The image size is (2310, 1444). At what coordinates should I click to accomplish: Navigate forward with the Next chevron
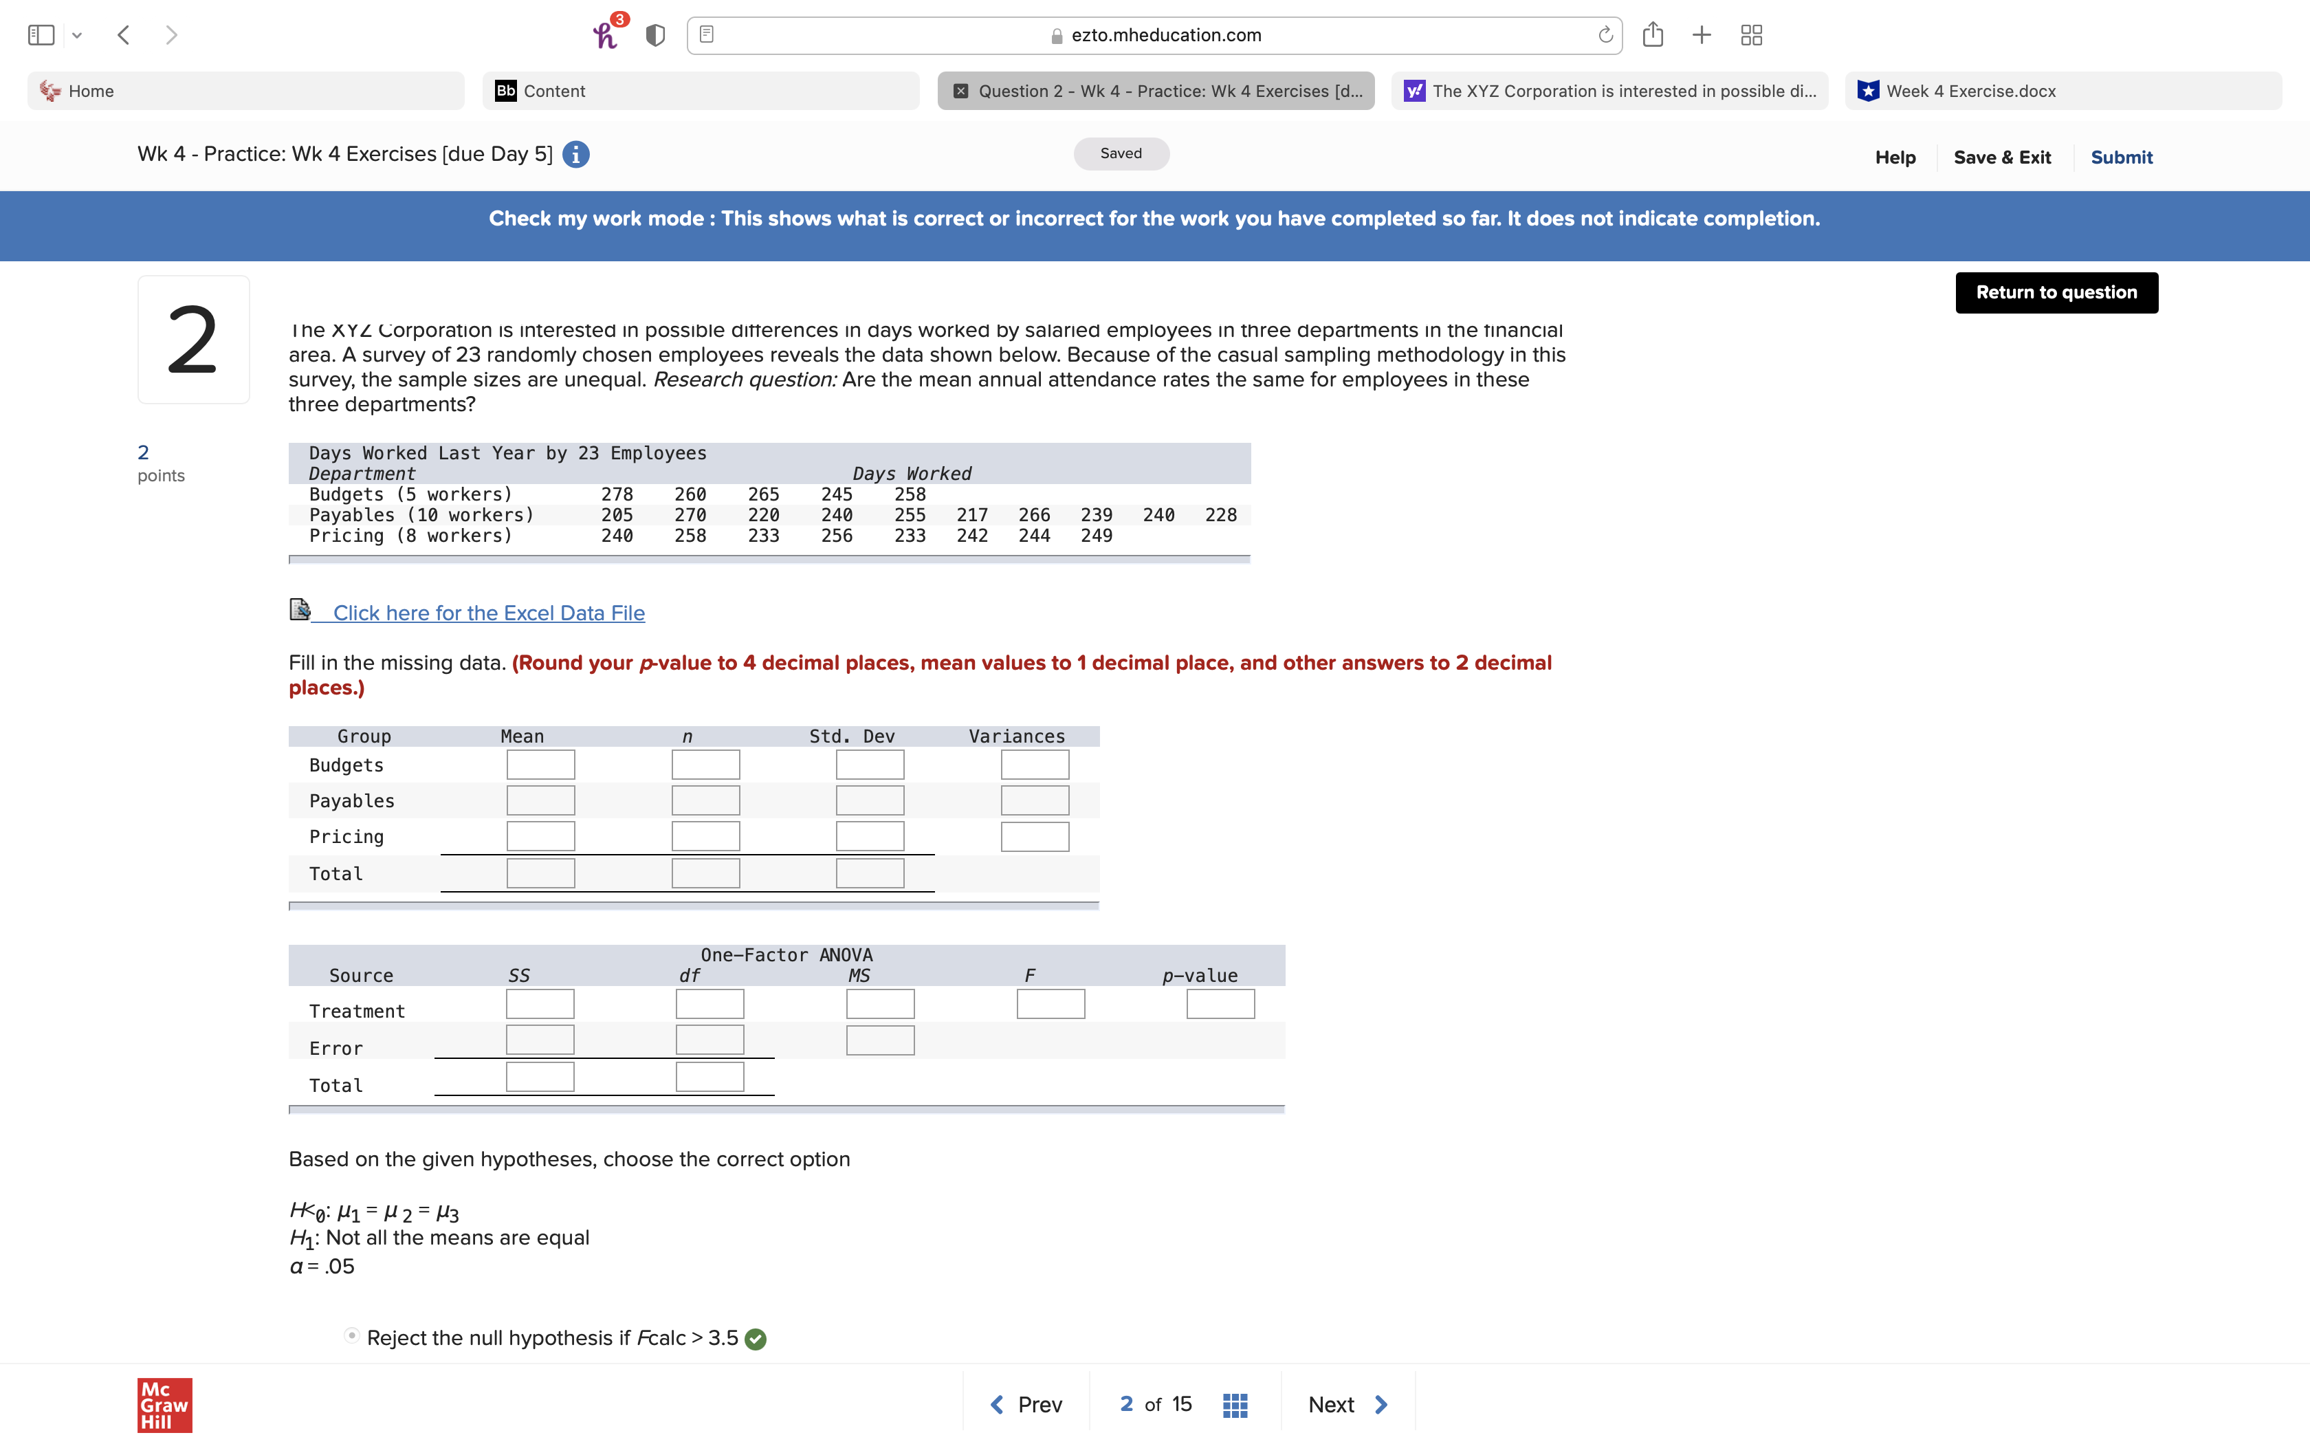(1381, 1404)
